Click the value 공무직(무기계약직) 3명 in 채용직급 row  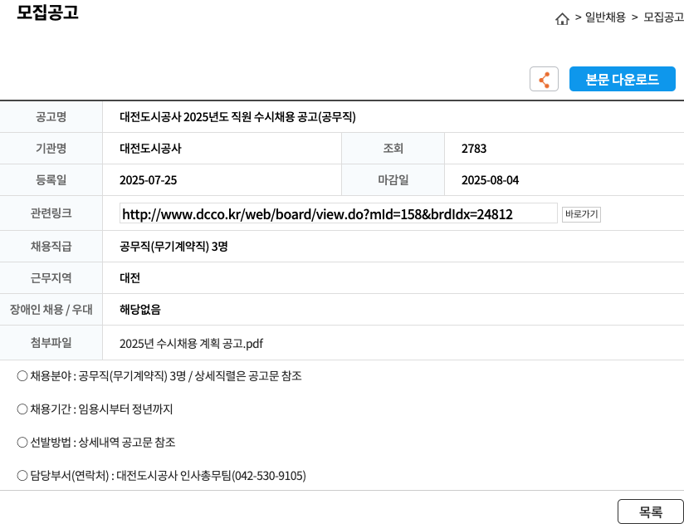click(173, 247)
